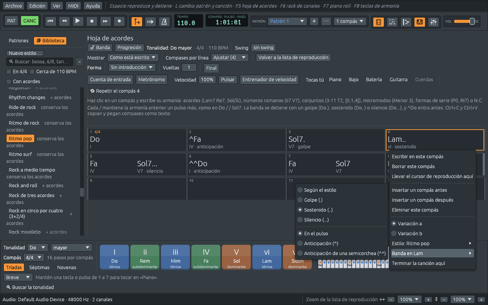Viewport: 488px width, 305px height.
Task: Add a new pattern with the plus icon
Action: pyautogui.click(x=314, y=21)
